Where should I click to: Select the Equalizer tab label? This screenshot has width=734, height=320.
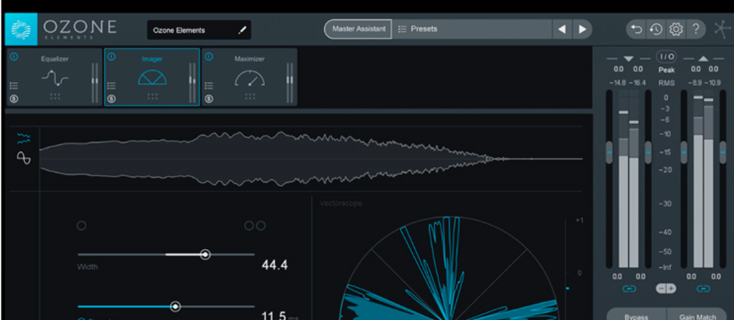coord(55,59)
